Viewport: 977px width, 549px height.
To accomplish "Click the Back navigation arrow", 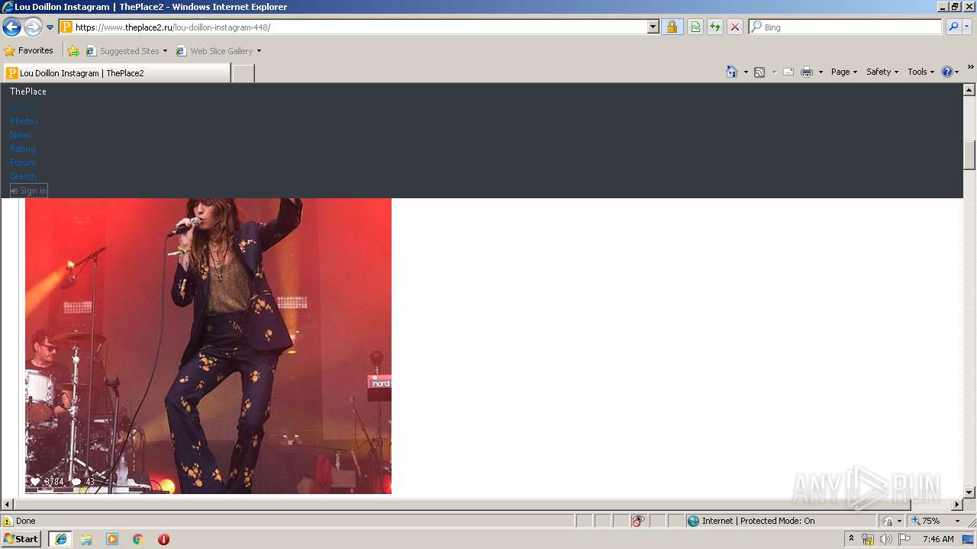I will pos(11,27).
